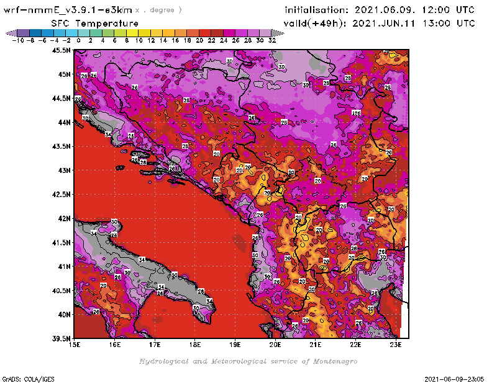Click the gray arrow end of legend past 32
Screen dimensions: 497x383
tap(278, 33)
